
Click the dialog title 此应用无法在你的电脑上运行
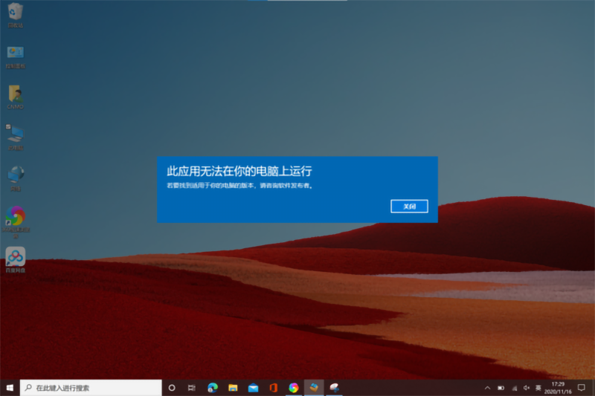pyautogui.click(x=239, y=172)
